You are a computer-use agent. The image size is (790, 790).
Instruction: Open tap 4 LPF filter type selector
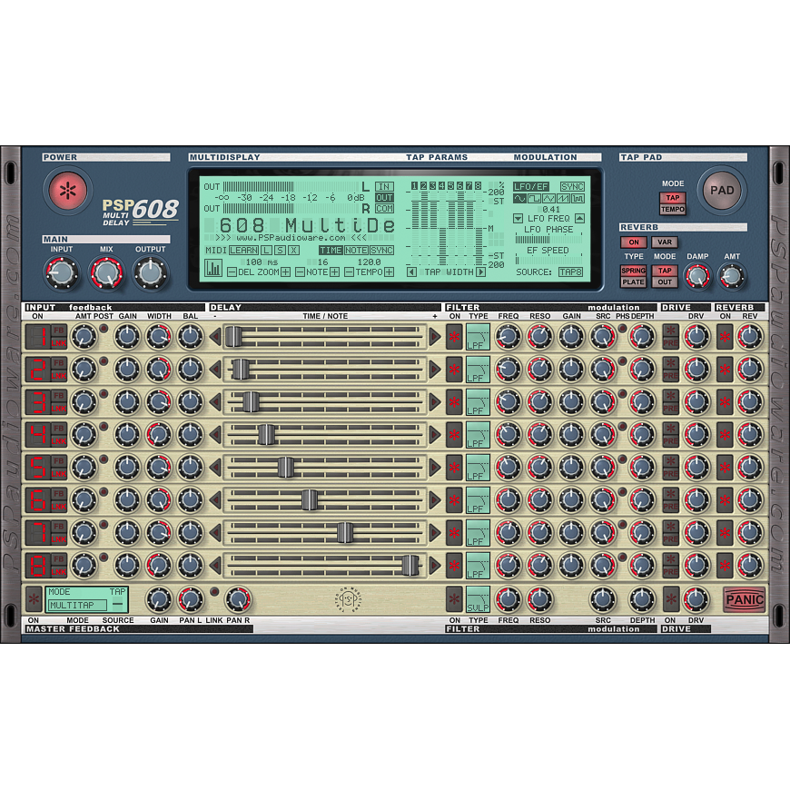click(478, 435)
